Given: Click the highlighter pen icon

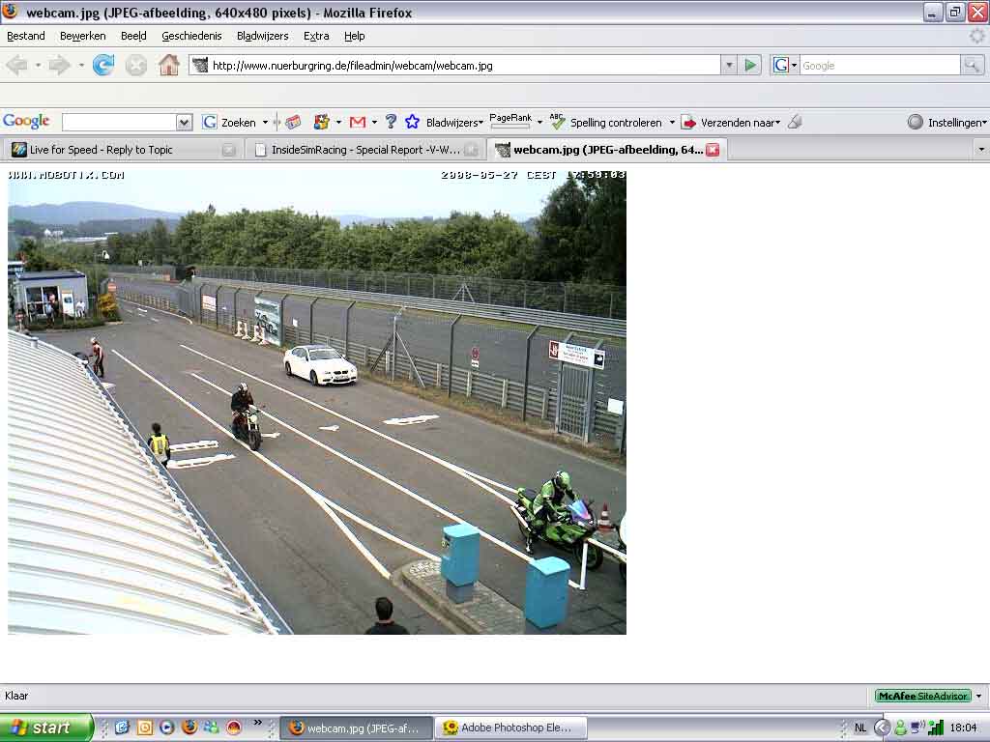Looking at the screenshot, I should (x=796, y=122).
